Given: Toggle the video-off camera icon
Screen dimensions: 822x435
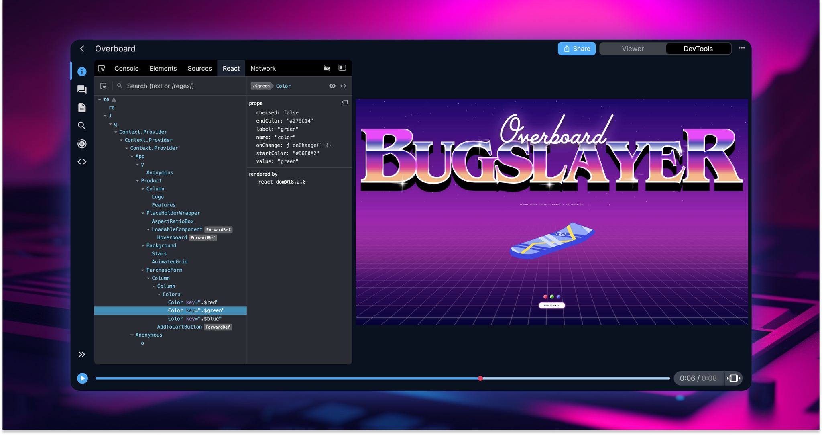Looking at the screenshot, I should [x=327, y=68].
